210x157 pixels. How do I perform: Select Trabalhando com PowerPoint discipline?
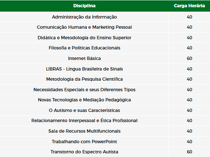pyautogui.click(x=84, y=141)
